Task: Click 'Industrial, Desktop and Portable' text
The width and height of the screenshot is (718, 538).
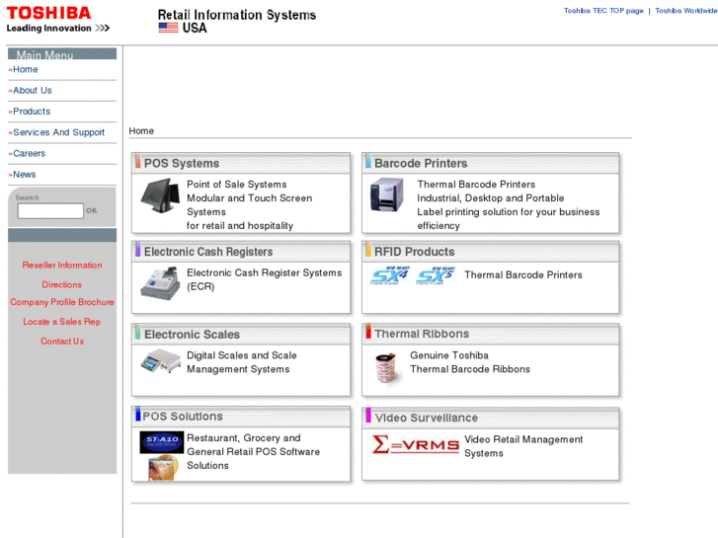Action: click(x=491, y=198)
